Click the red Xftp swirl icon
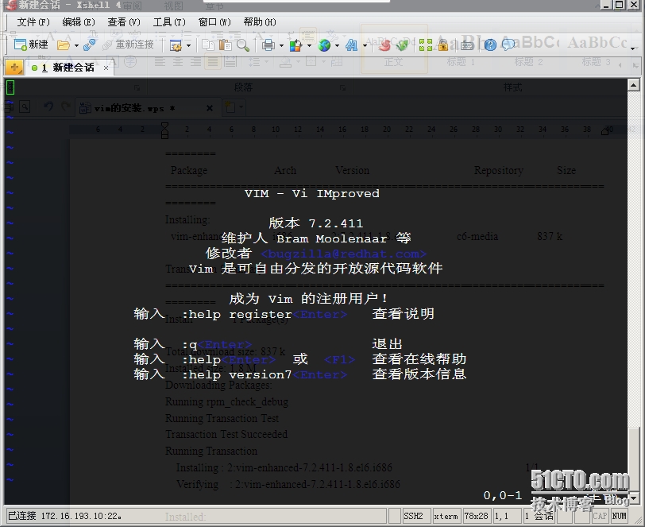 [x=384, y=45]
